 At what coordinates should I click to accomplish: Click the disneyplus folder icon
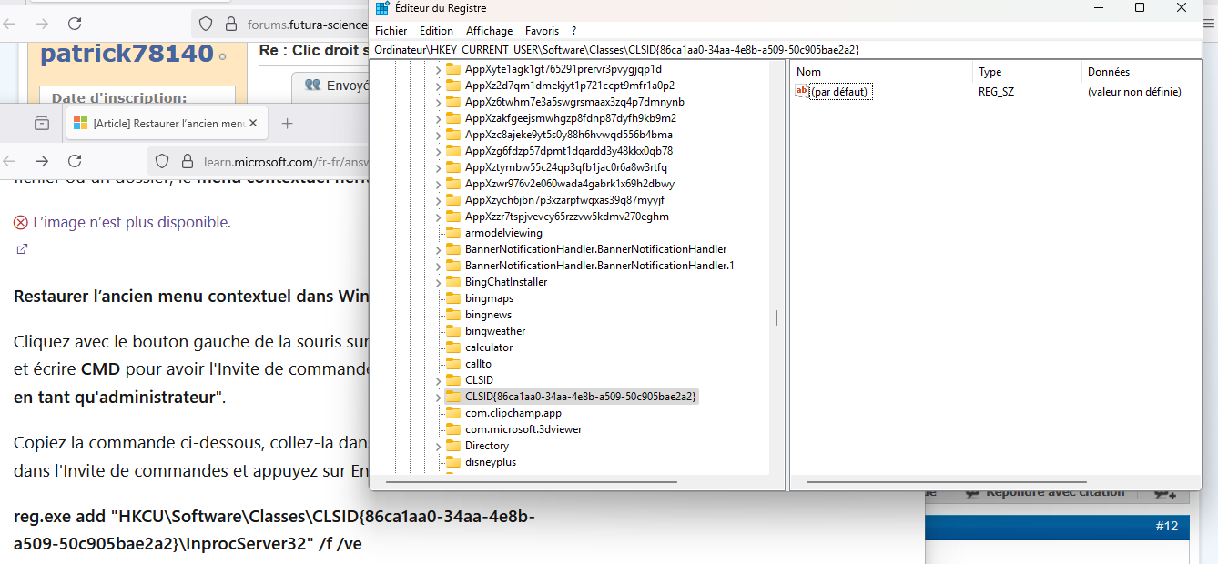(x=452, y=462)
